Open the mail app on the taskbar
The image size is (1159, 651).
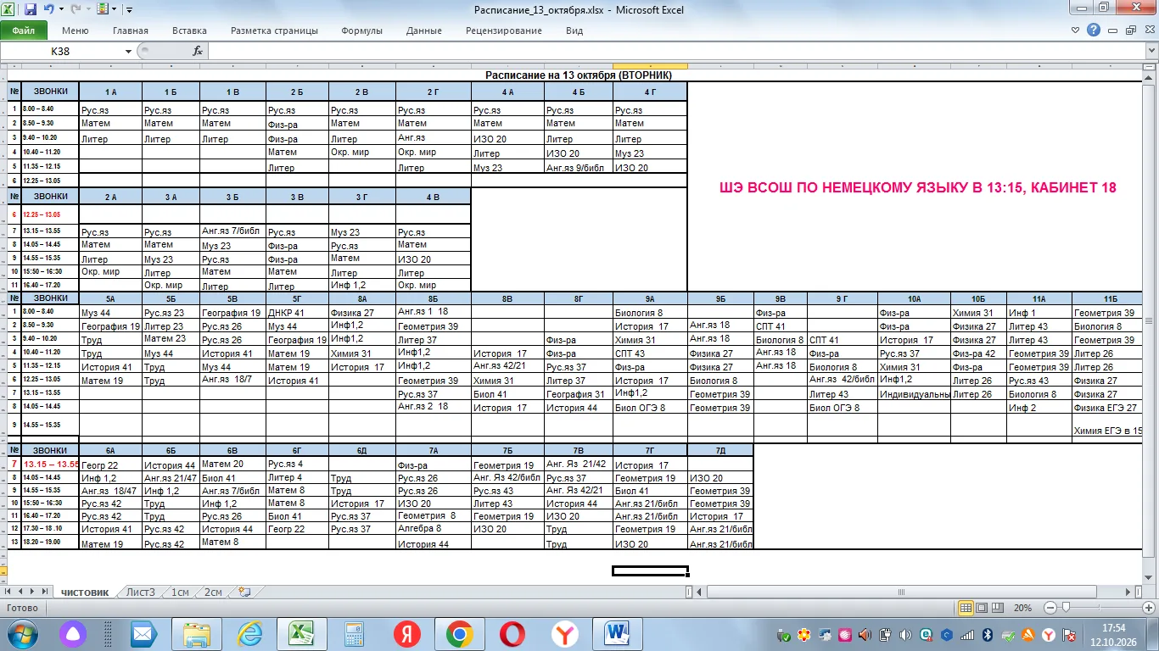143,634
